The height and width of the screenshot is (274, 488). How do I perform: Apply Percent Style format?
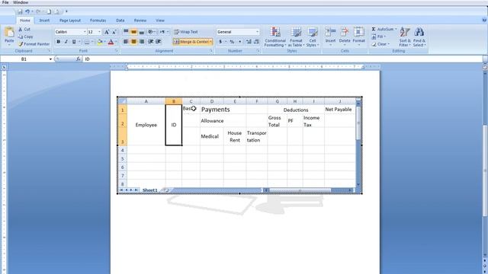[232, 42]
